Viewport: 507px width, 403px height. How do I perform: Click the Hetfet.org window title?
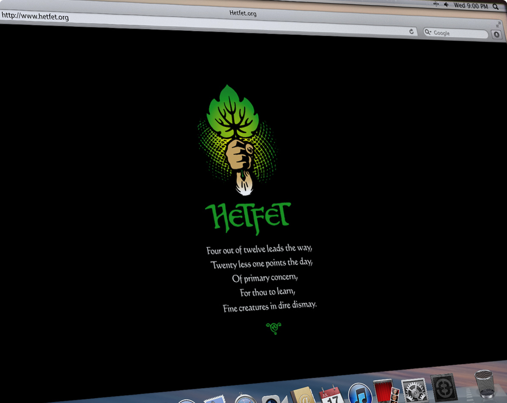point(243,13)
